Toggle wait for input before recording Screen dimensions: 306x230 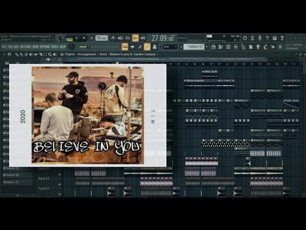(x=120, y=38)
